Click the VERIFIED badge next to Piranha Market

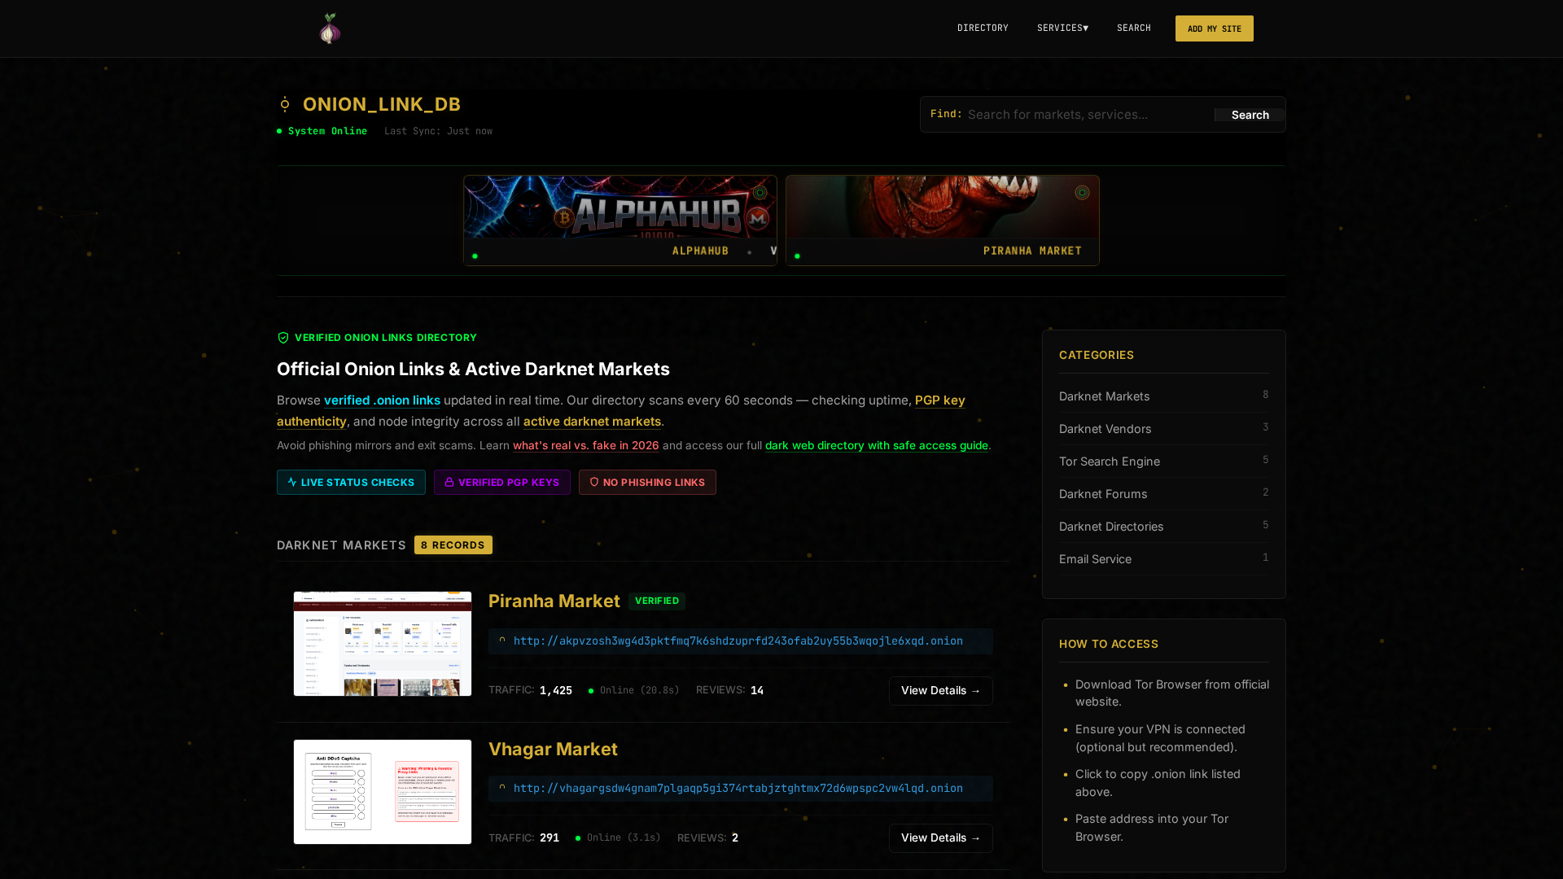[x=657, y=601]
